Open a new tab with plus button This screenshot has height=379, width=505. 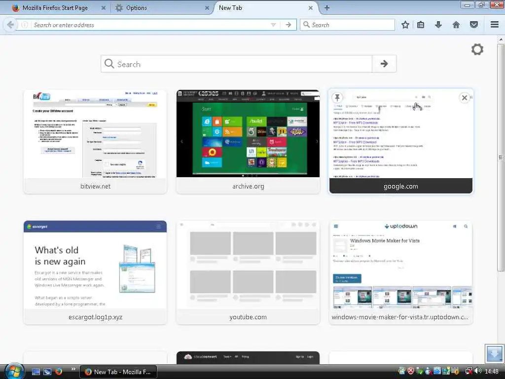pyautogui.click(x=326, y=8)
